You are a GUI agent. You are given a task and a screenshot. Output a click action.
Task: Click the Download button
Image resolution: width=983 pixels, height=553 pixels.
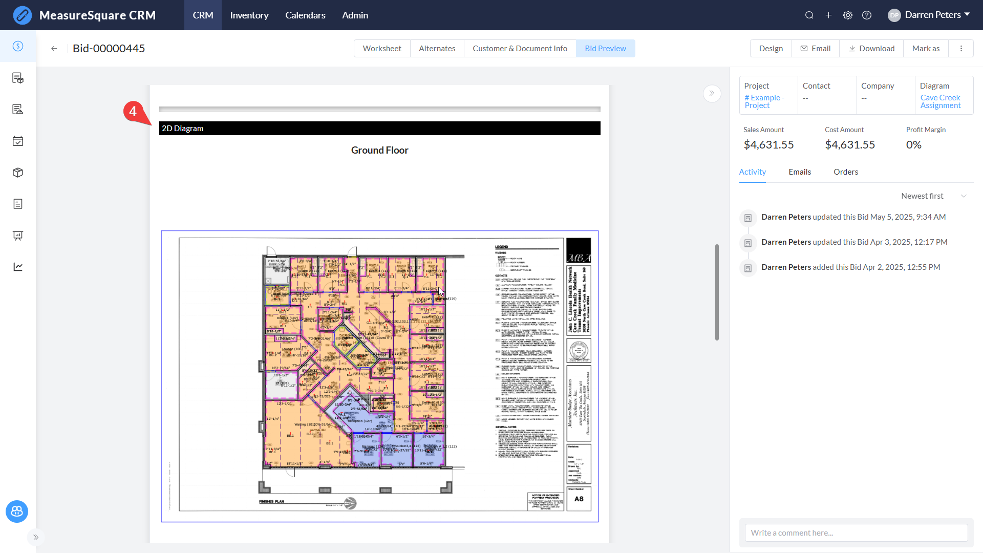pyautogui.click(x=871, y=49)
